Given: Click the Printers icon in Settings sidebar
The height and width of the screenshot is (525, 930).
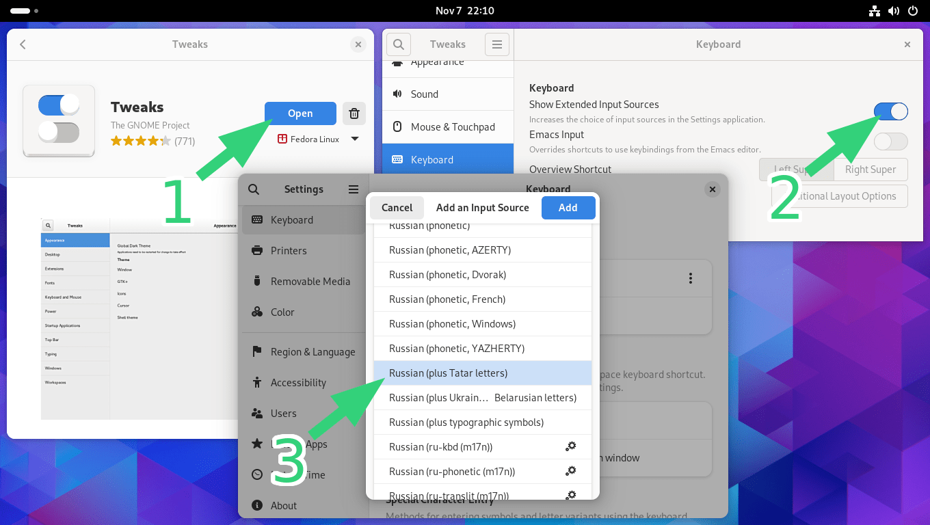Looking at the screenshot, I should (257, 250).
